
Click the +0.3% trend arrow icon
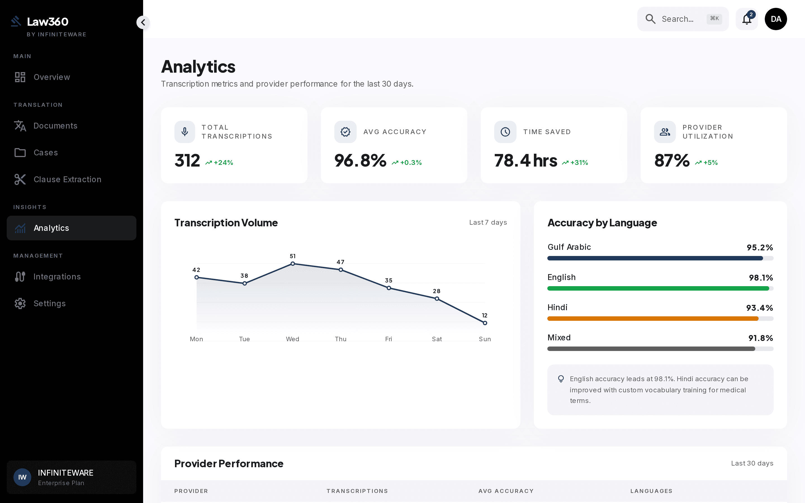395,163
